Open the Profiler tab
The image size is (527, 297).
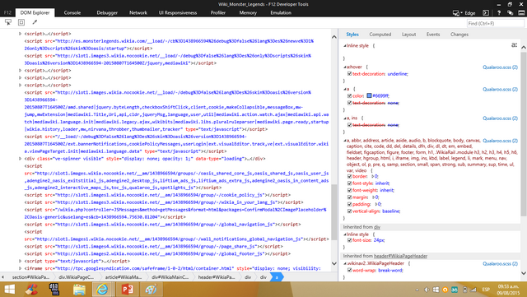click(217, 13)
